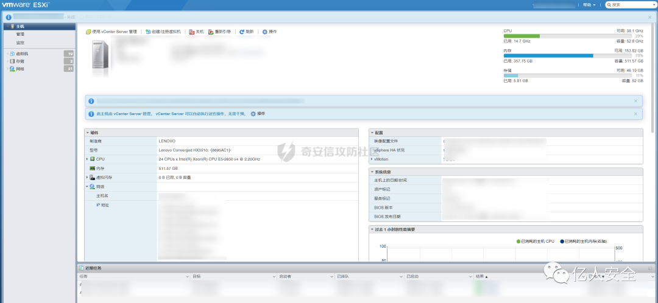Collapse the 过去 1 小时的性能摘要 panel

click(372, 229)
